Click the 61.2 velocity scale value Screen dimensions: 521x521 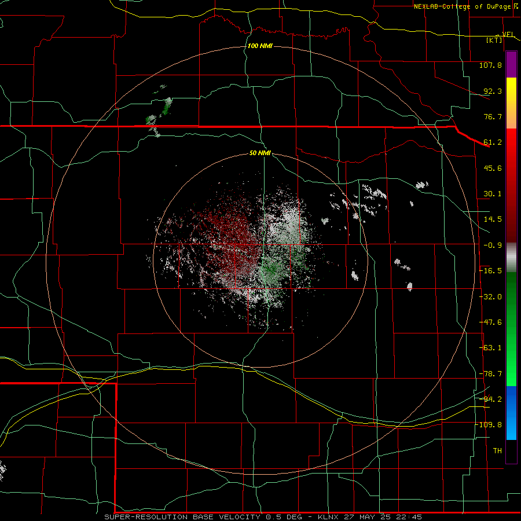tap(493, 142)
